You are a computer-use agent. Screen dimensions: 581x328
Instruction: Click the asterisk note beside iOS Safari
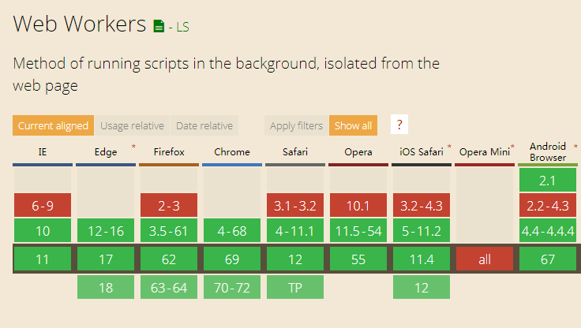449,147
